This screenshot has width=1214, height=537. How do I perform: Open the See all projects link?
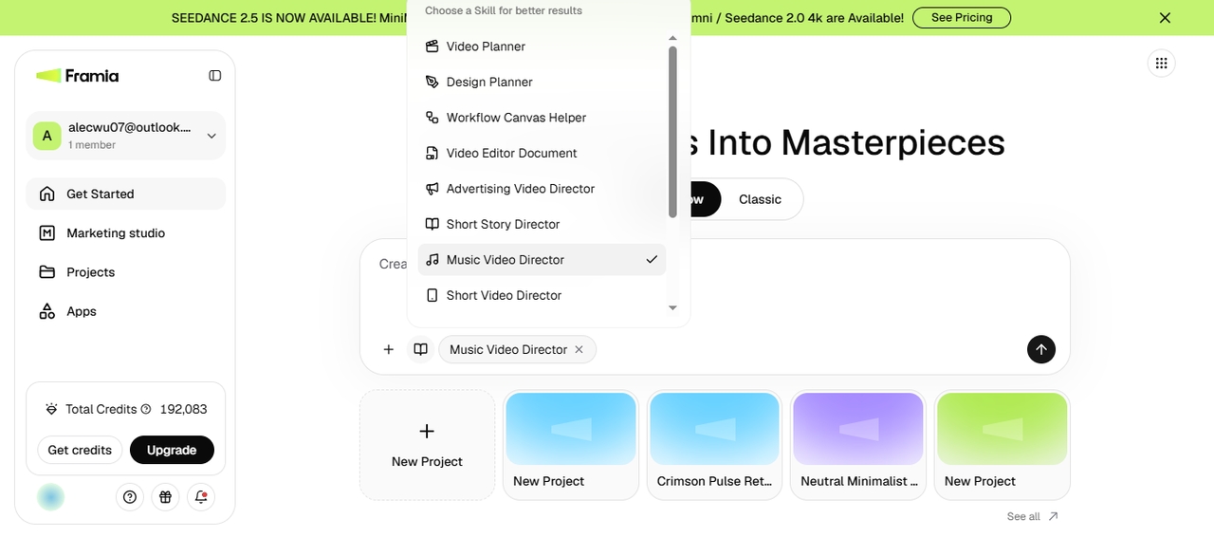coord(1033,517)
